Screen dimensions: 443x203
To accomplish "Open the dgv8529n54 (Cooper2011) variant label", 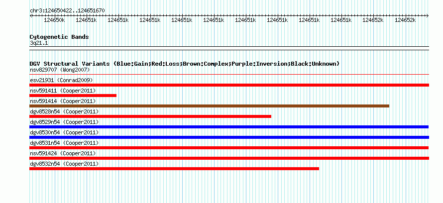I will [64, 122].
